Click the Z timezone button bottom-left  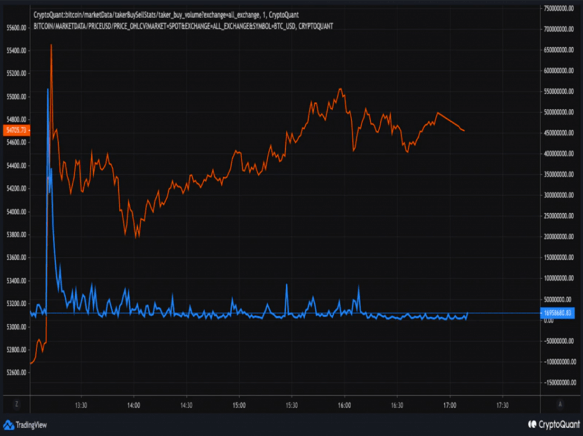(16, 405)
